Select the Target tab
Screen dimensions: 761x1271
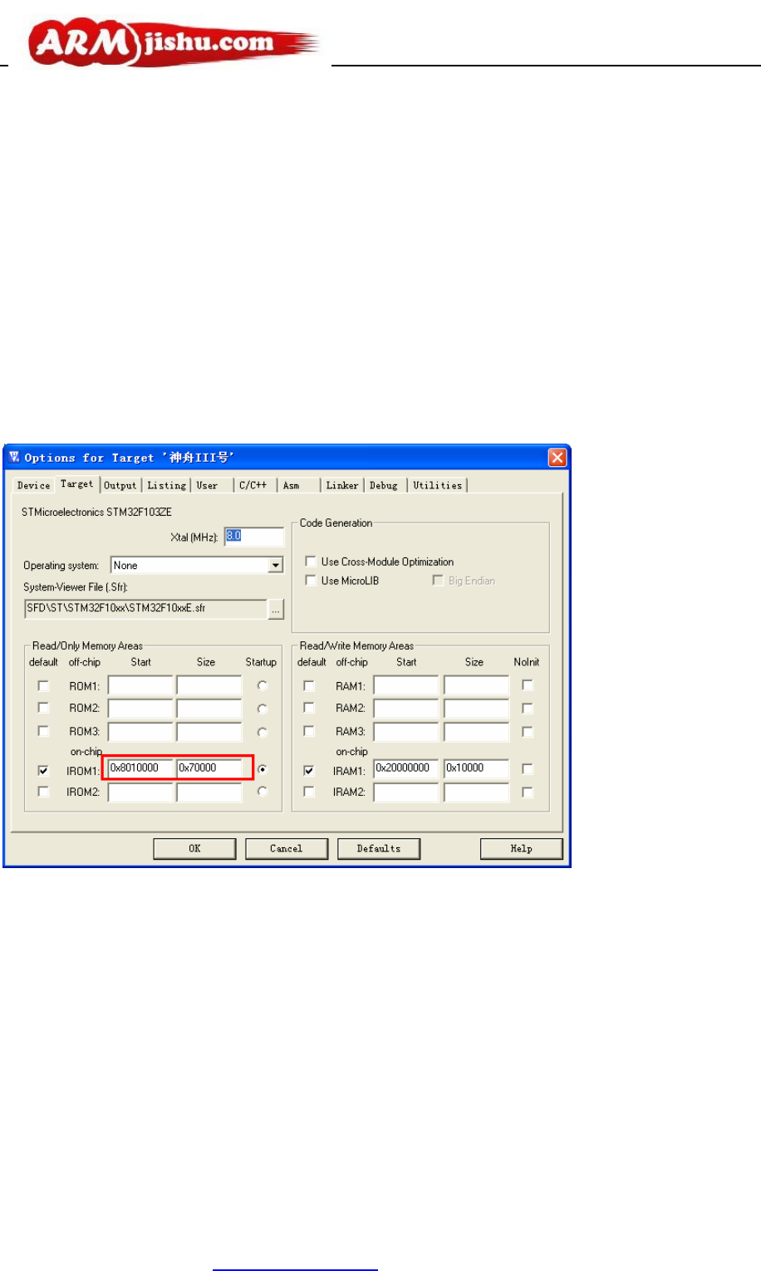click(x=77, y=483)
